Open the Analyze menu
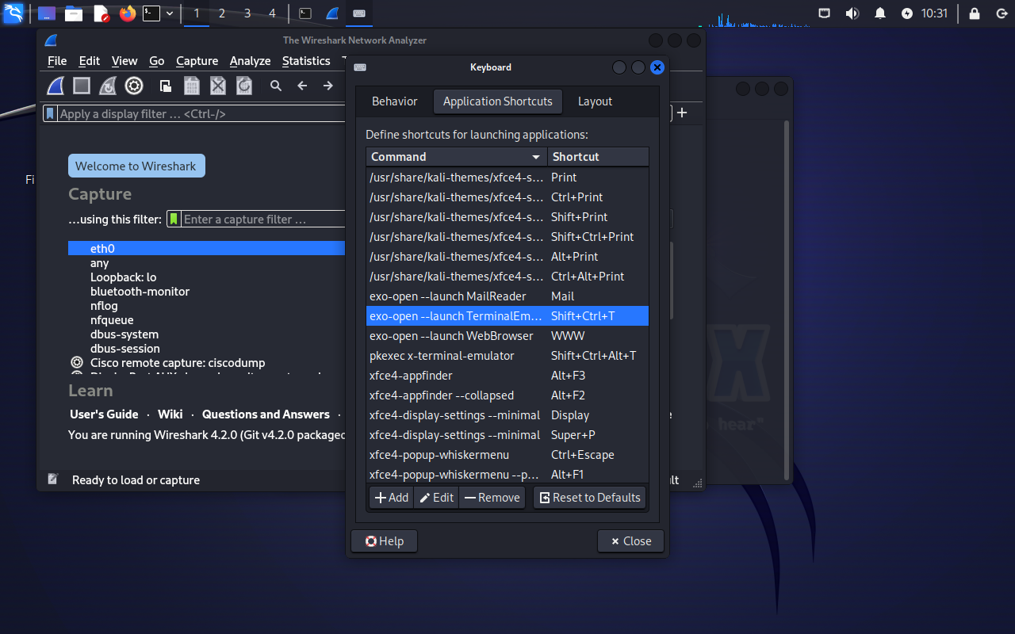Image resolution: width=1015 pixels, height=634 pixels. coord(250,61)
